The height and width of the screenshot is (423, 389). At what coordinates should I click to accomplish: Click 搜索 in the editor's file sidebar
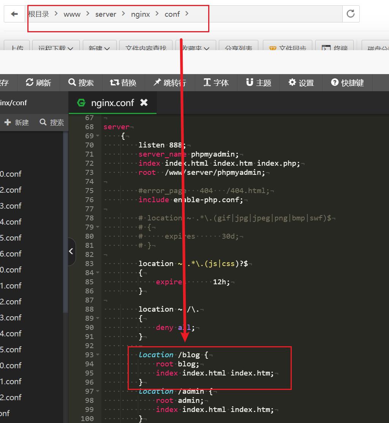52,122
